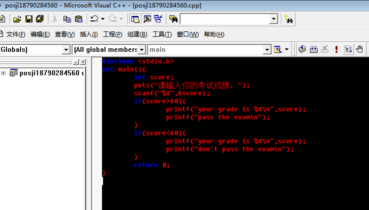The width and height of the screenshot is (369, 210).
Task: Click the document icon beside 文件 menu
Action: (x=1, y=34)
